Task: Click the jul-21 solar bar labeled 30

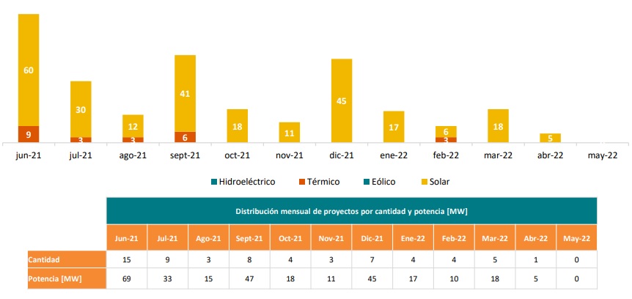Action: click(81, 109)
